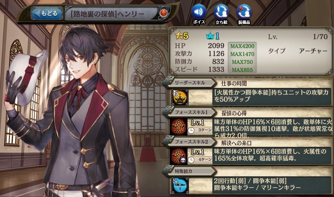This screenshot has width=334, height=197.
Task: Click the もどる back button
Action: coord(47,13)
